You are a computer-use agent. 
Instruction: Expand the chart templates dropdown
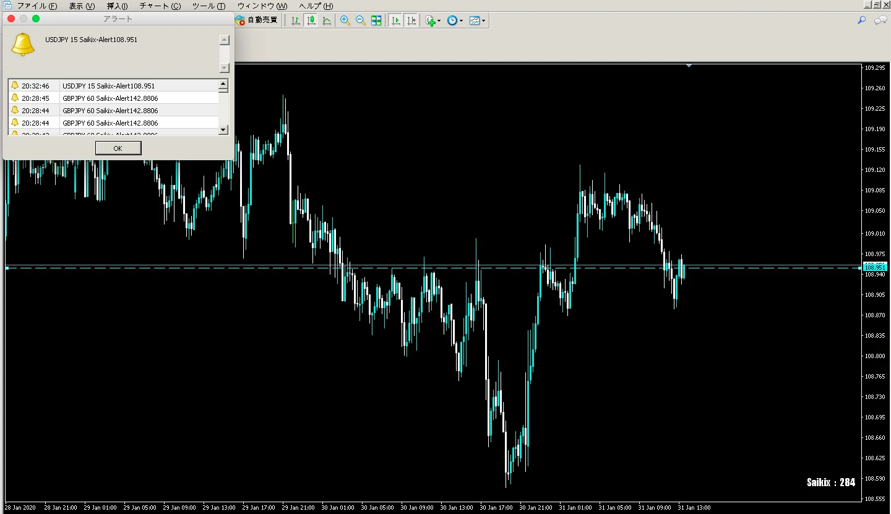click(x=477, y=20)
